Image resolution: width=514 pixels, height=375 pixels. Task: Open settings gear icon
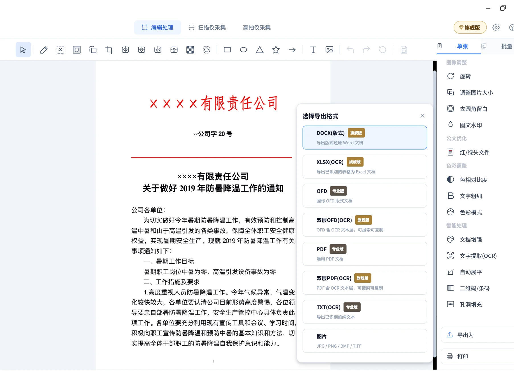[496, 27]
